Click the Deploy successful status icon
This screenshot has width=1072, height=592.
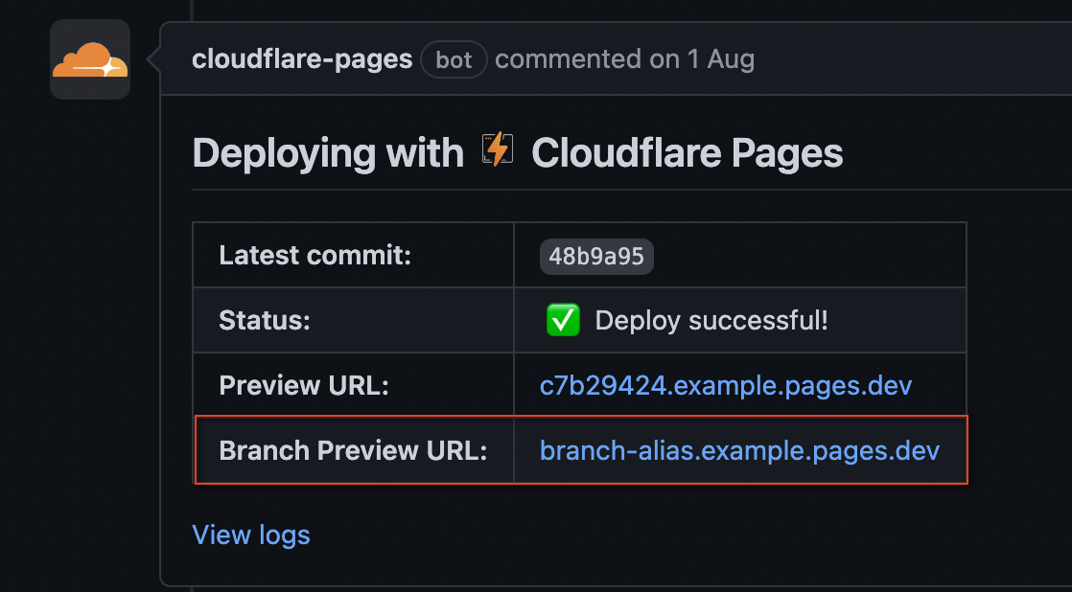[562, 320]
